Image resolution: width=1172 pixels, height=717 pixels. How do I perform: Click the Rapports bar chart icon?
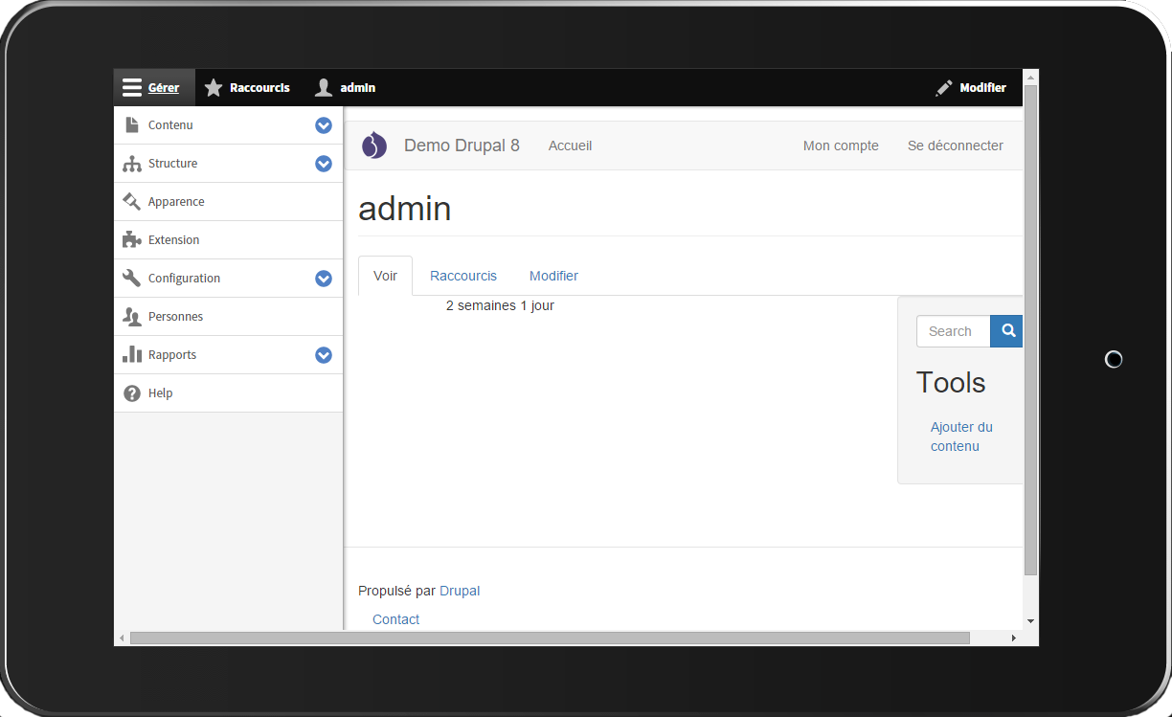132,355
